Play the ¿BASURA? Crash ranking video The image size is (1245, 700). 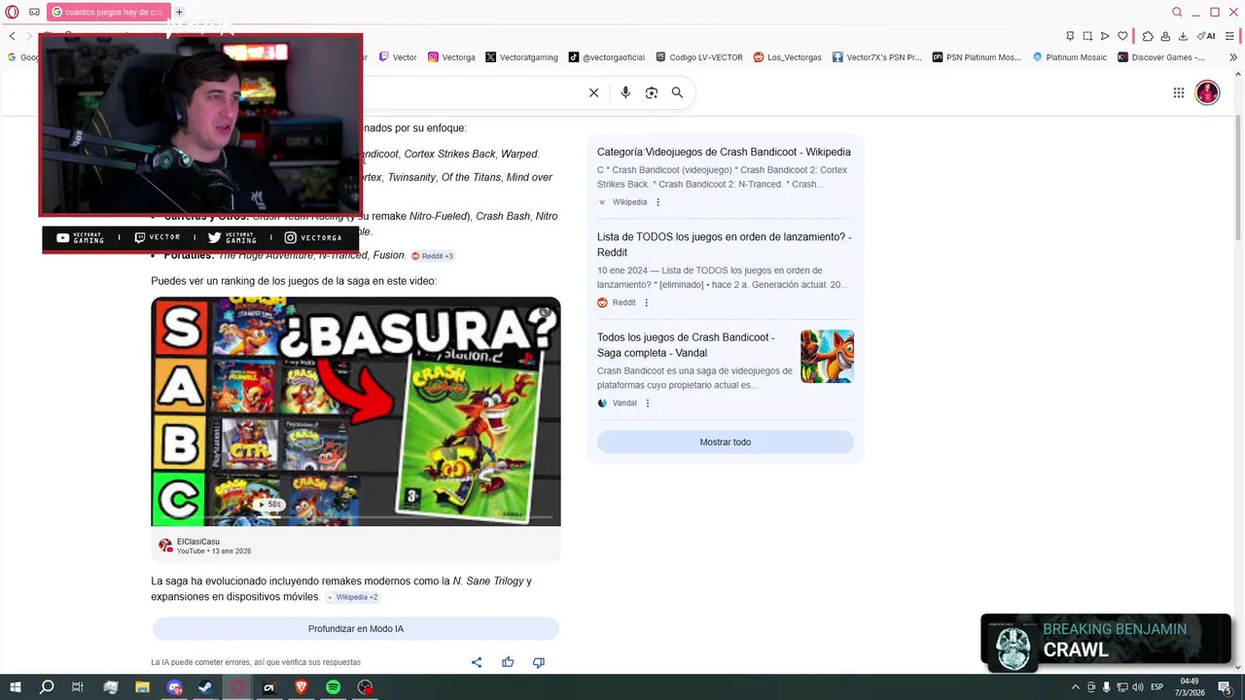pos(356,411)
